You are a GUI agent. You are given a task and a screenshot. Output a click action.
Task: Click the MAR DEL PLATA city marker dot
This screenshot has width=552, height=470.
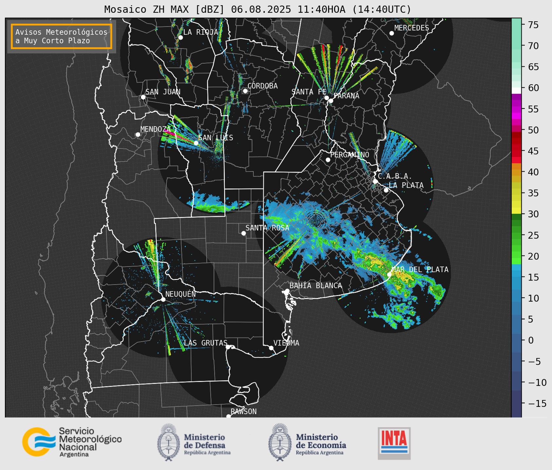(389, 275)
